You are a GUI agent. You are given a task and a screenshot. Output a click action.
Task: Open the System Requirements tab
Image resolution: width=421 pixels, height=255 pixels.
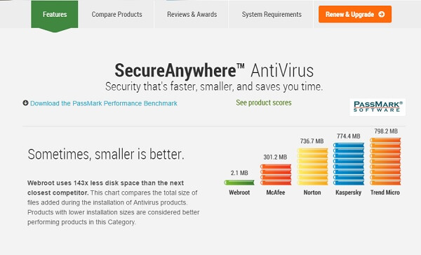point(272,14)
